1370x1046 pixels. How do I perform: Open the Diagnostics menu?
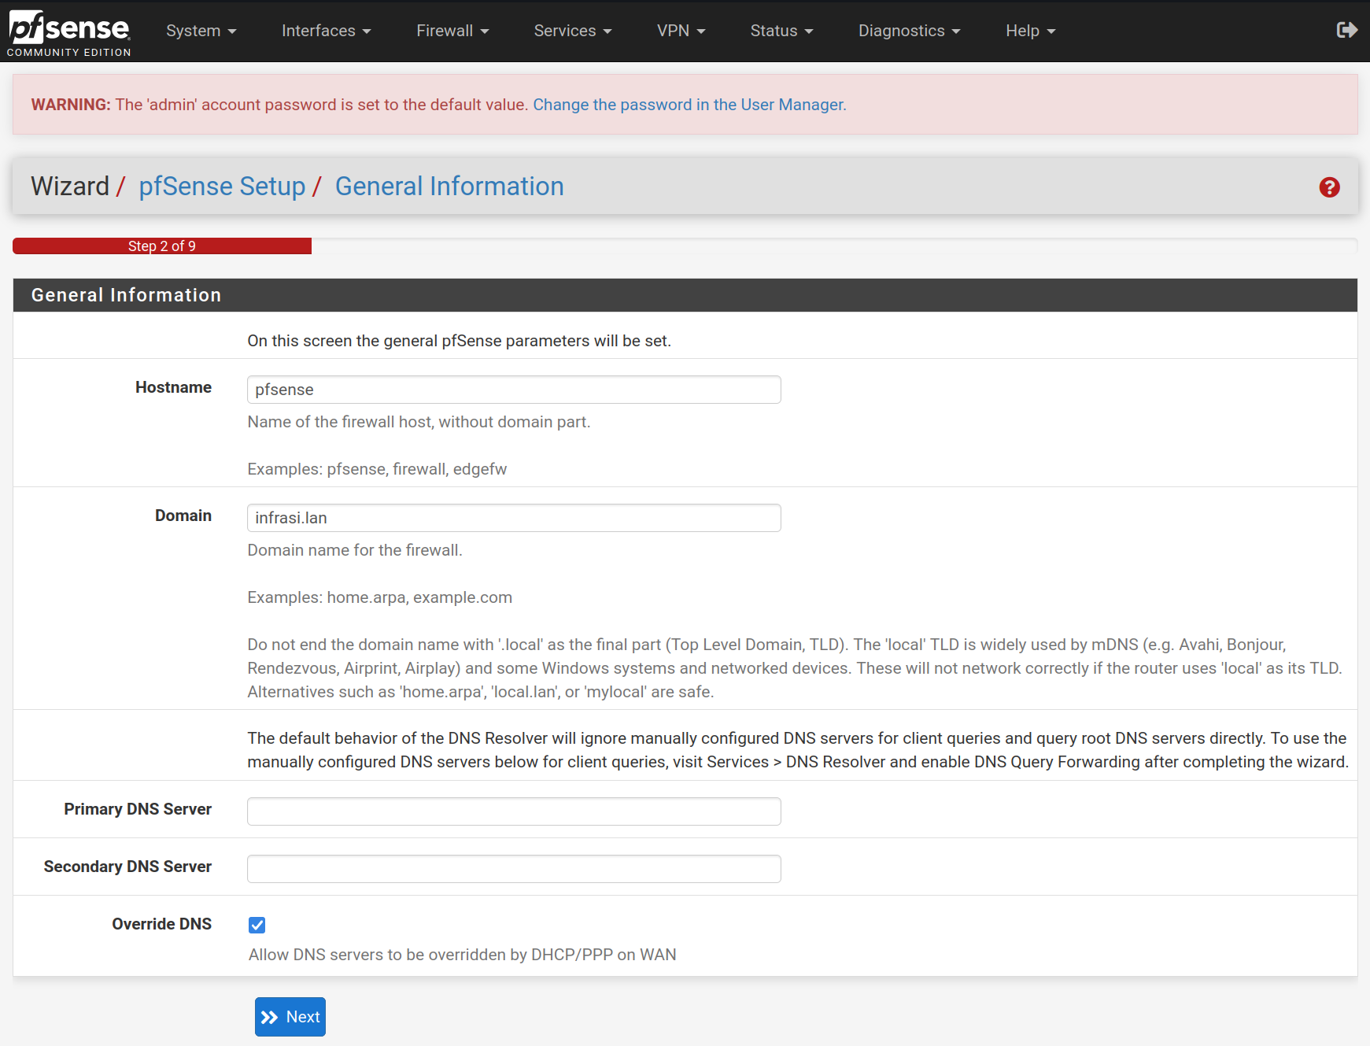point(909,31)
